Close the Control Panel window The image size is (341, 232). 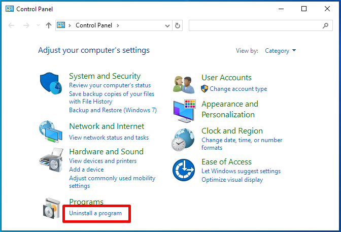pyautogui.click(x=327, y=9)
